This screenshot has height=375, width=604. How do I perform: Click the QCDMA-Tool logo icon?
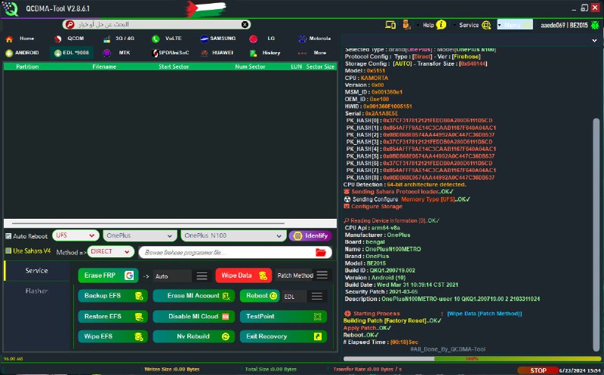[11, 9]
